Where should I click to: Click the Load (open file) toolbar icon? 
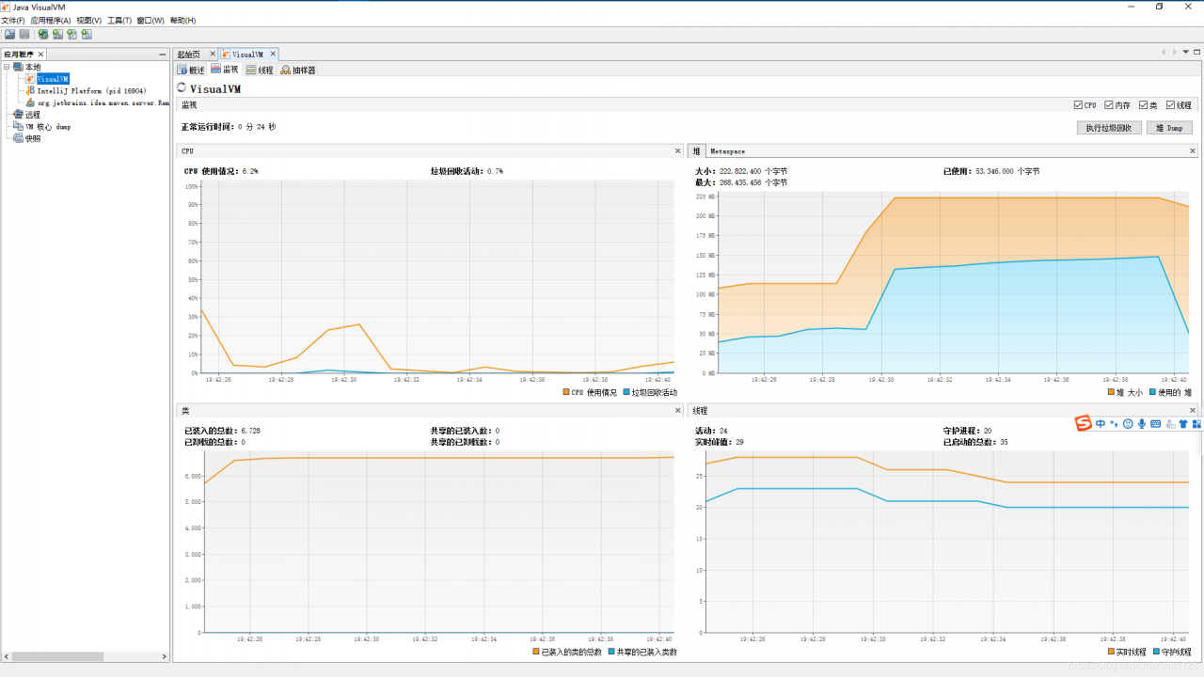pos(9,35)
